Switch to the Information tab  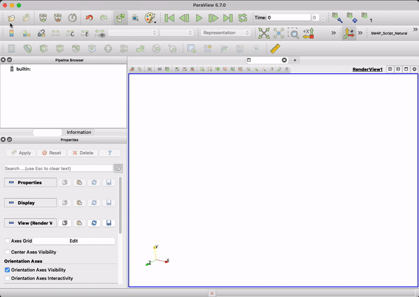click(79, 132)
